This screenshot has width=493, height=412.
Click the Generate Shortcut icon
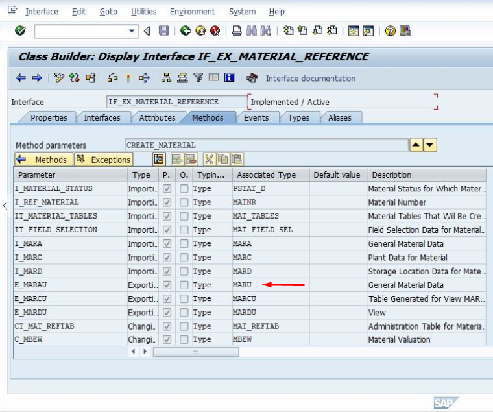click(368, 31)
